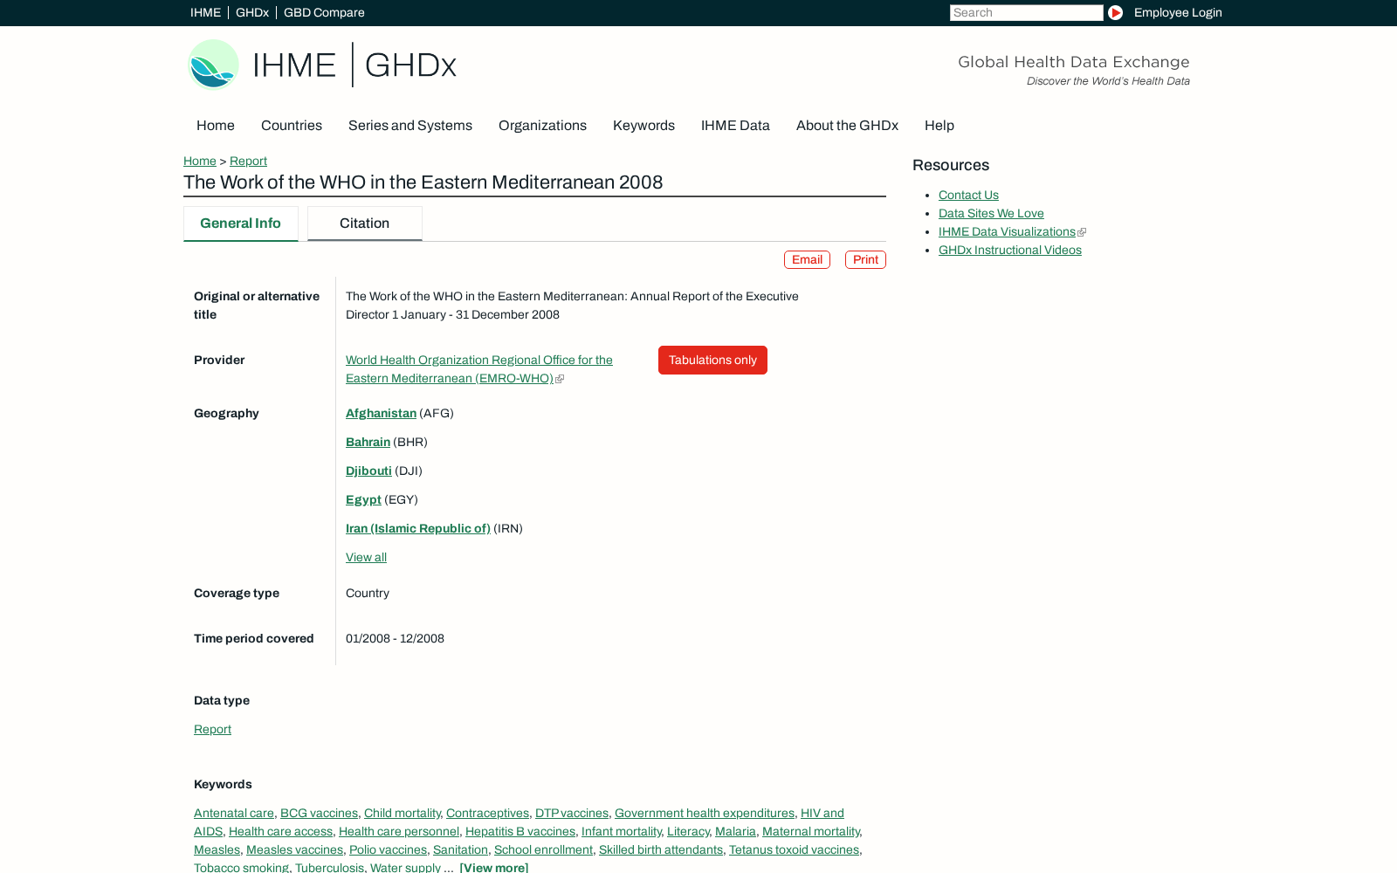Screen dimensions: 1397x873
Task: Open Employee Login link
Action: pos(1178,12)
